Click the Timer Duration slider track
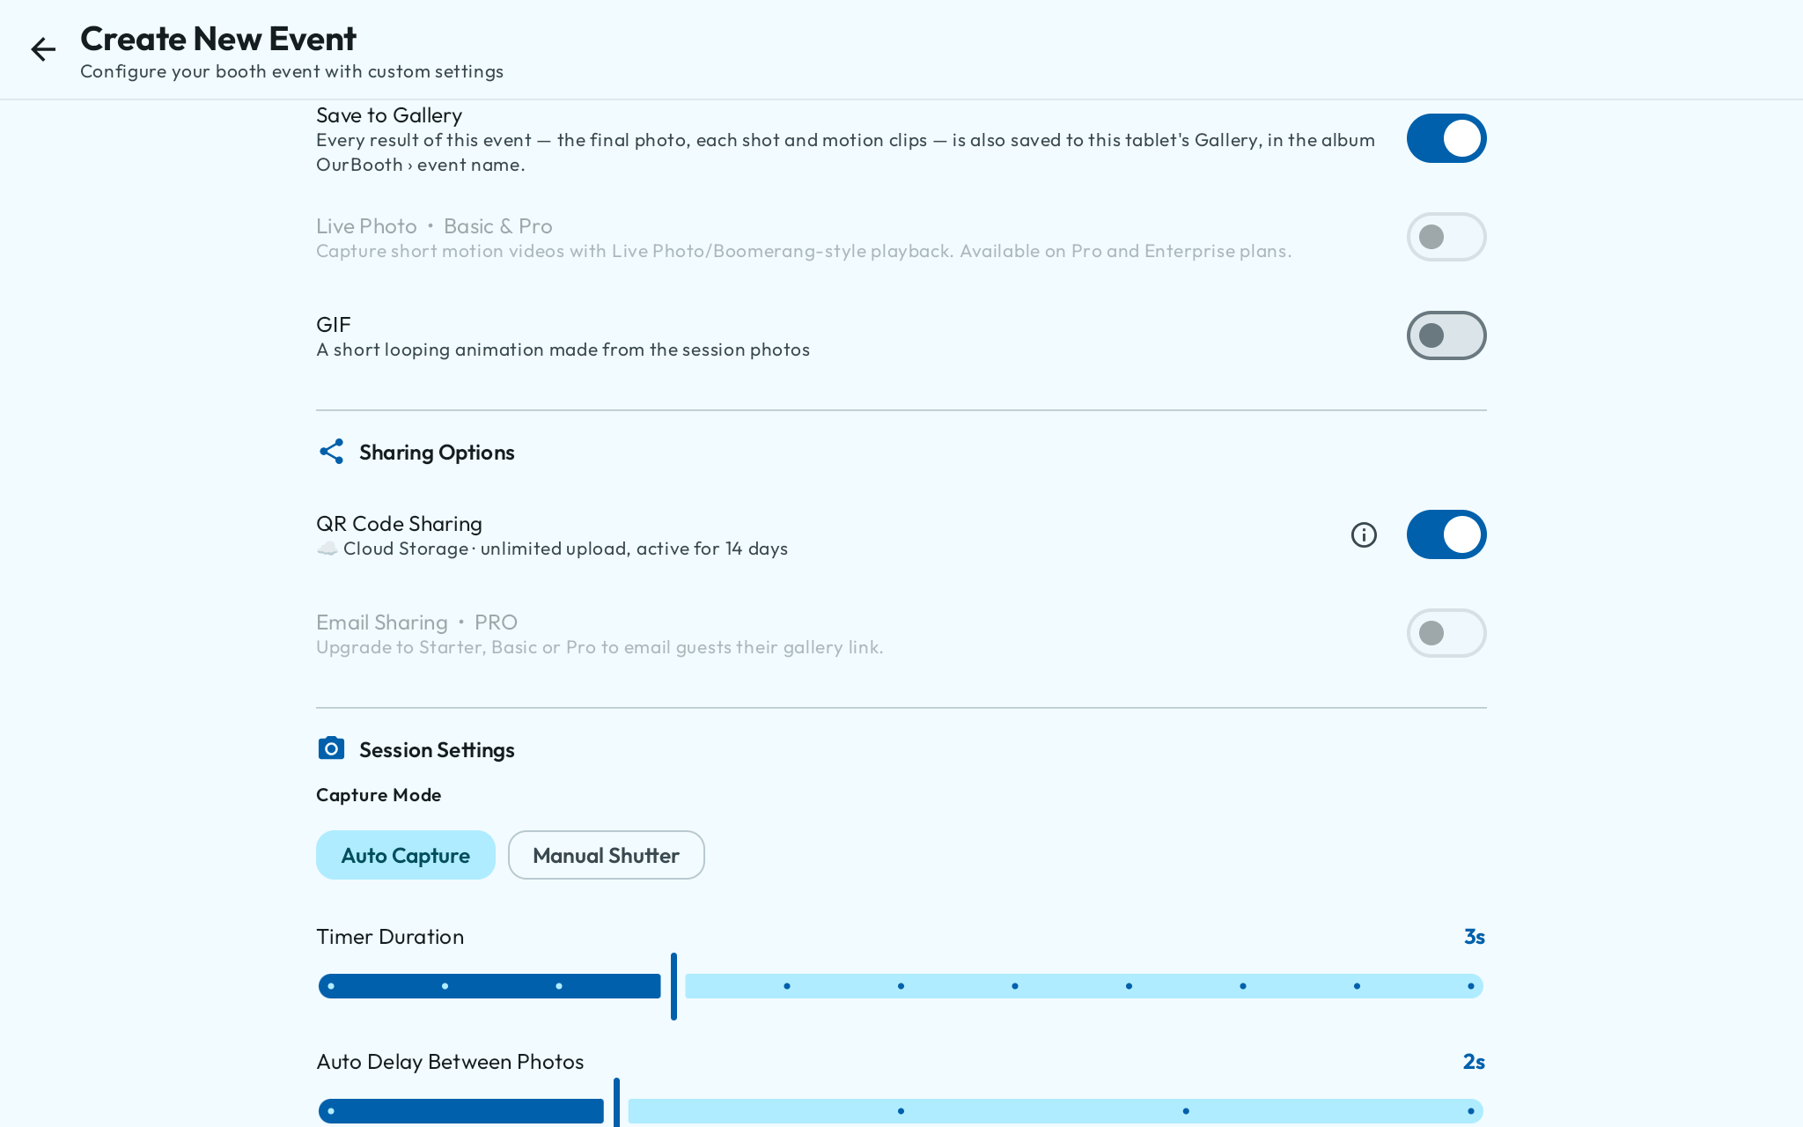Screen dimensions: 1803x1127 pyautogui.click(x=901, y=986)
